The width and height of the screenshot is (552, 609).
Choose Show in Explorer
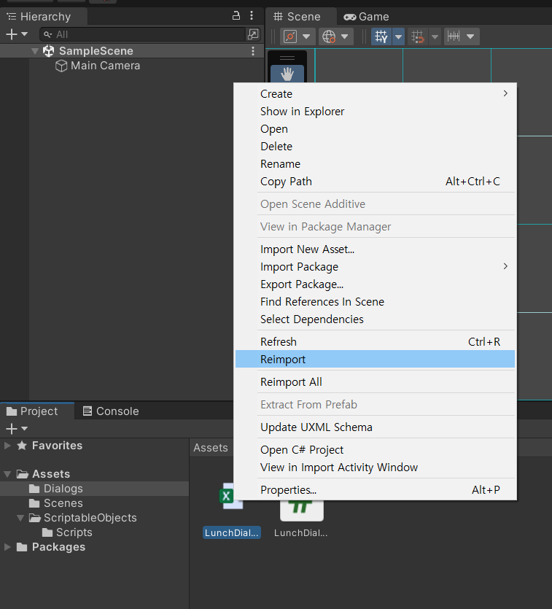click(x=375, y=112)
